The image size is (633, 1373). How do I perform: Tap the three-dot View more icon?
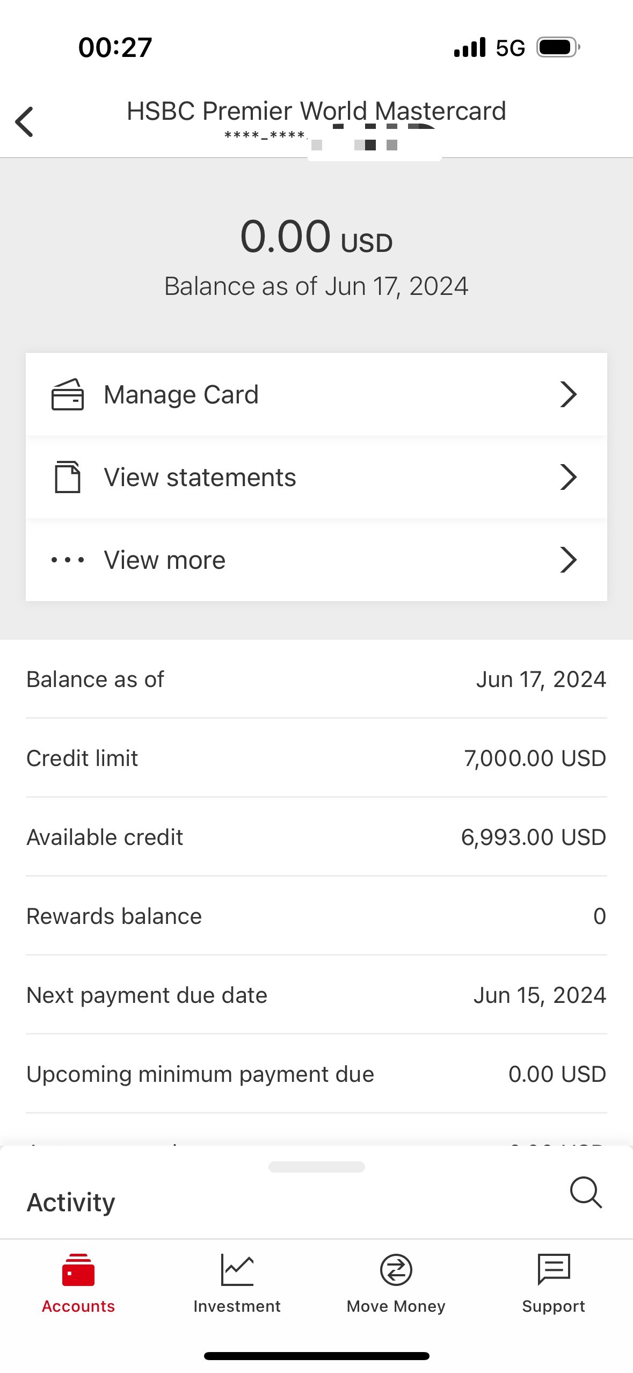pyautogui.click(x=68, y=560)
